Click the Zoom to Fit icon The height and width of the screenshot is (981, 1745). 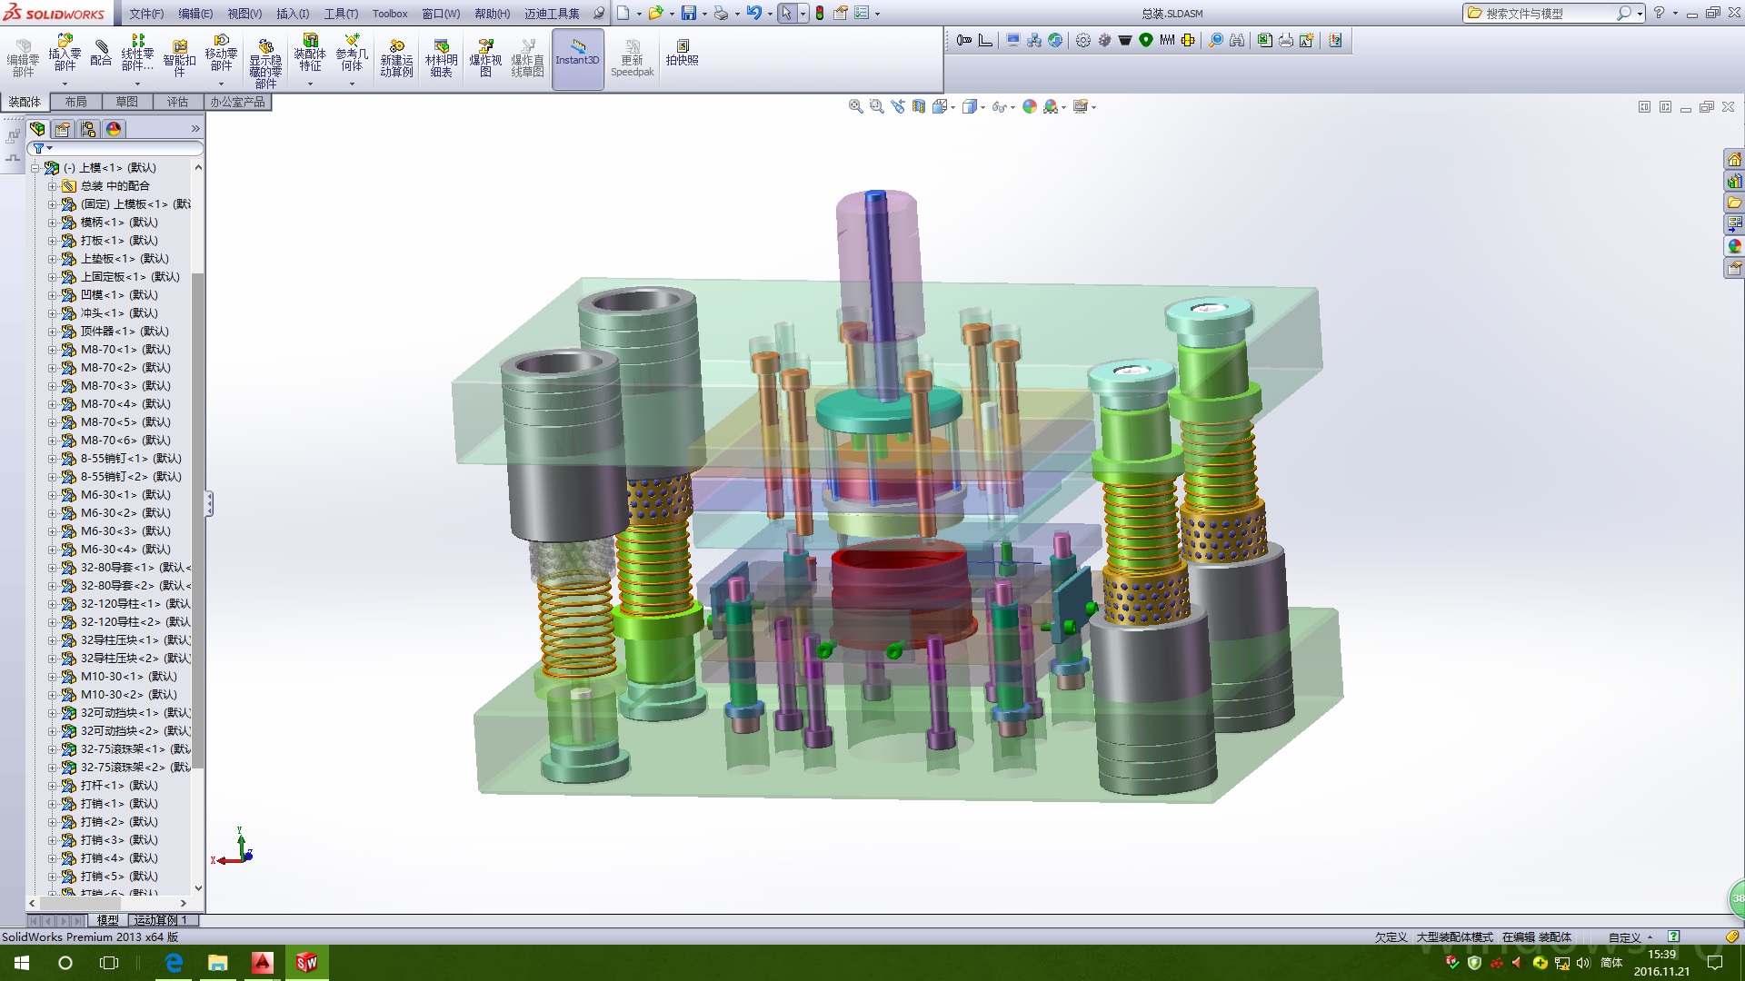coord(855,107)
